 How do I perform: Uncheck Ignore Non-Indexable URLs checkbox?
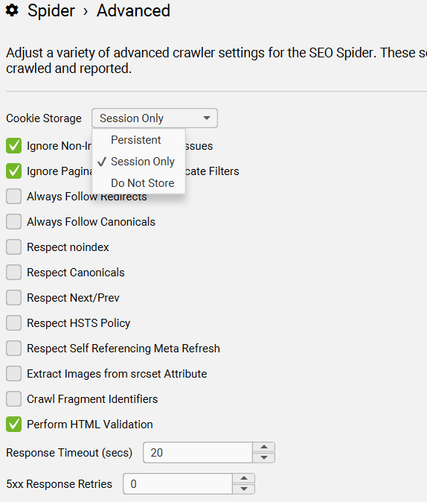[13, 146]
